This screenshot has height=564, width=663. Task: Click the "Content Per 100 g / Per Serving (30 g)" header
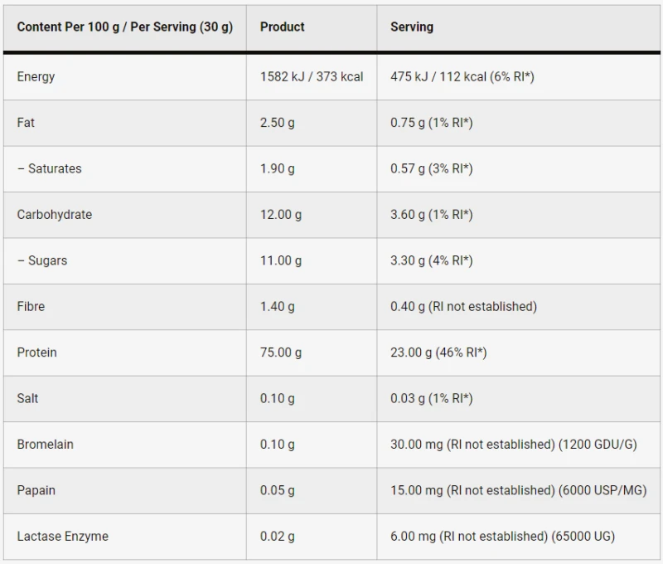click(x=124, y=27)
